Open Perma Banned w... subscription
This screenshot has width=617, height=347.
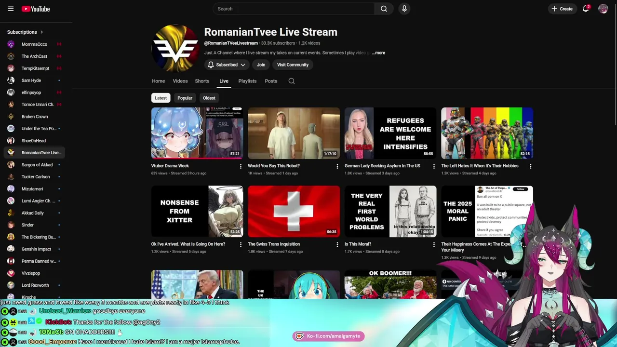pyautogui.click(x=35, y=261)
